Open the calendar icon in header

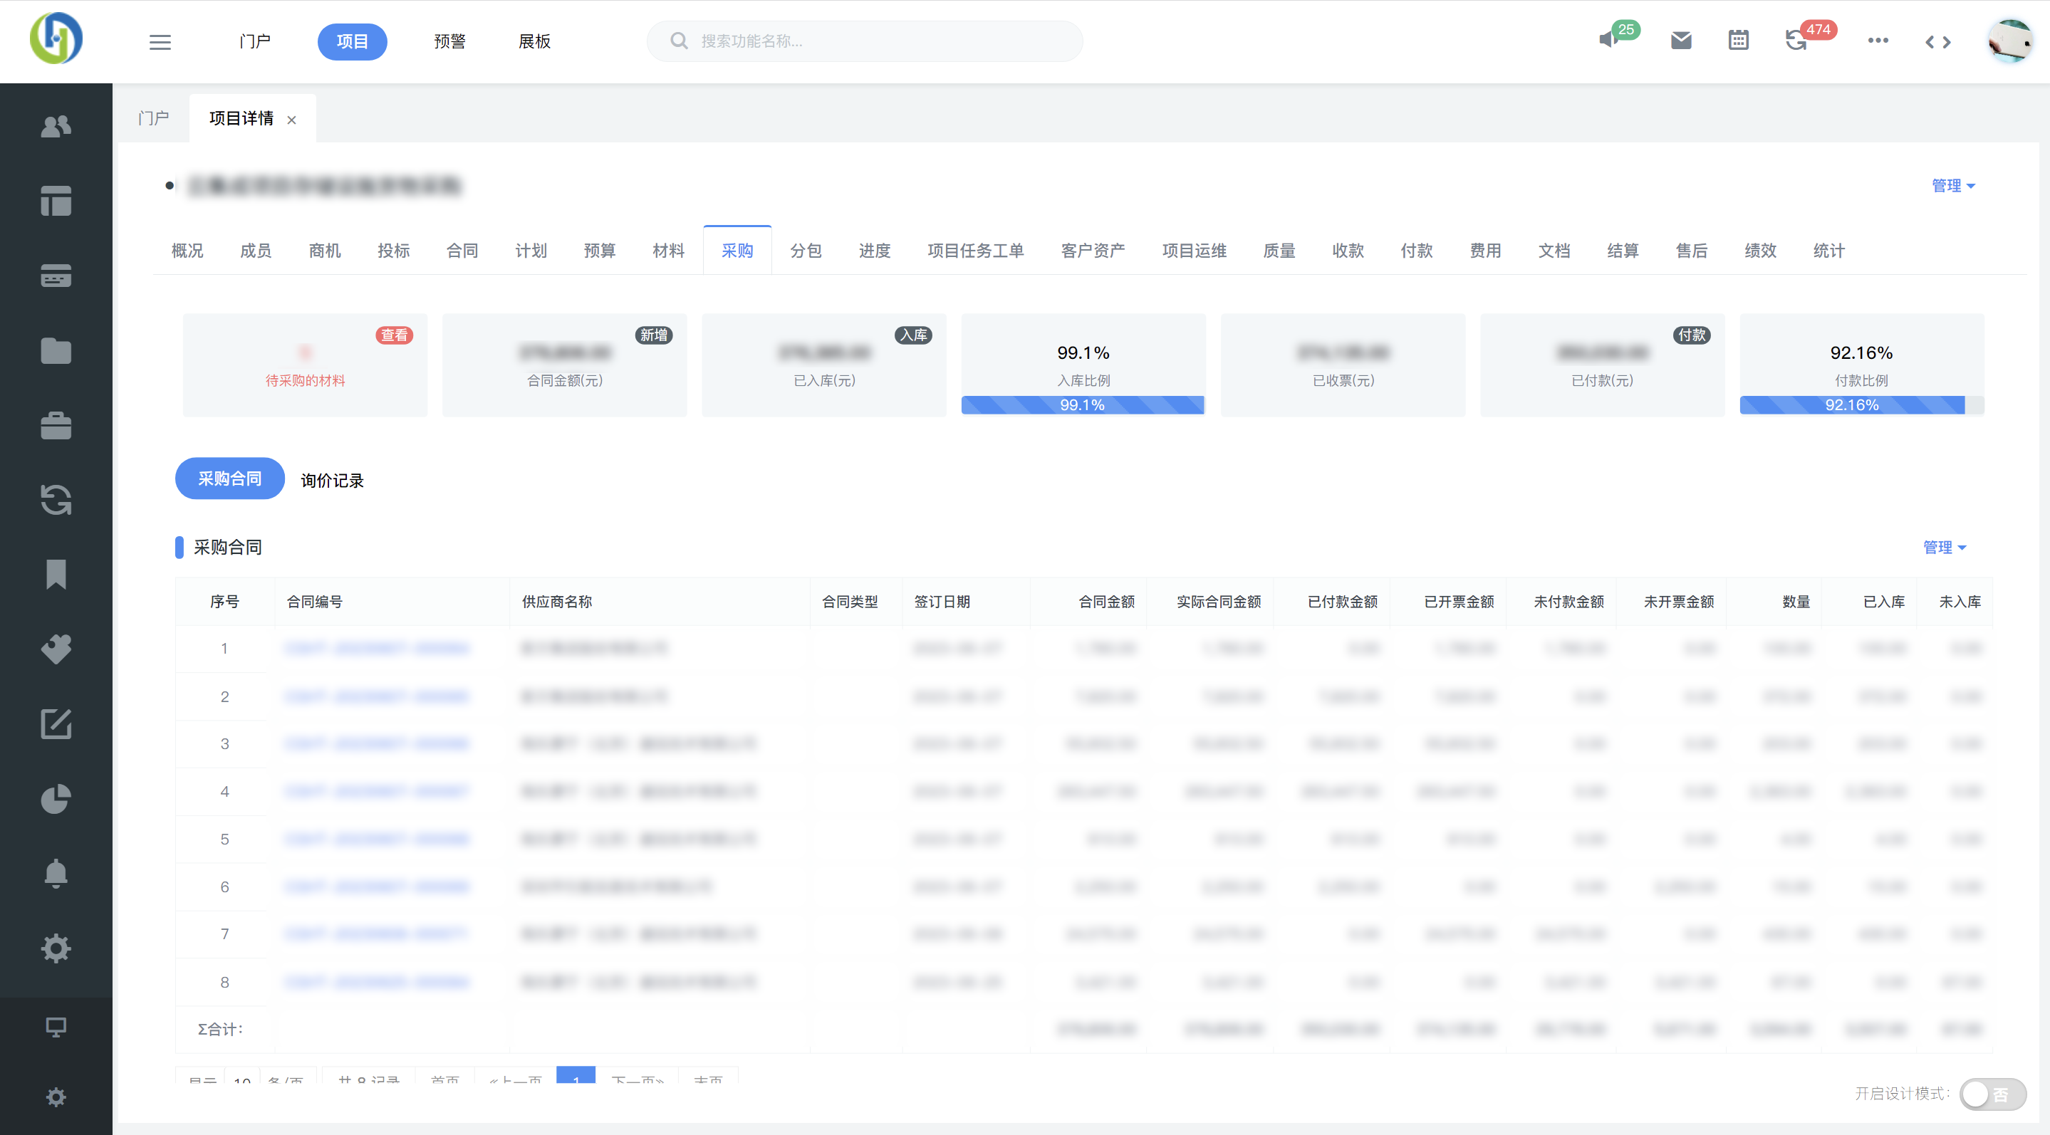pyautogui.click(x=1738, y=40)
